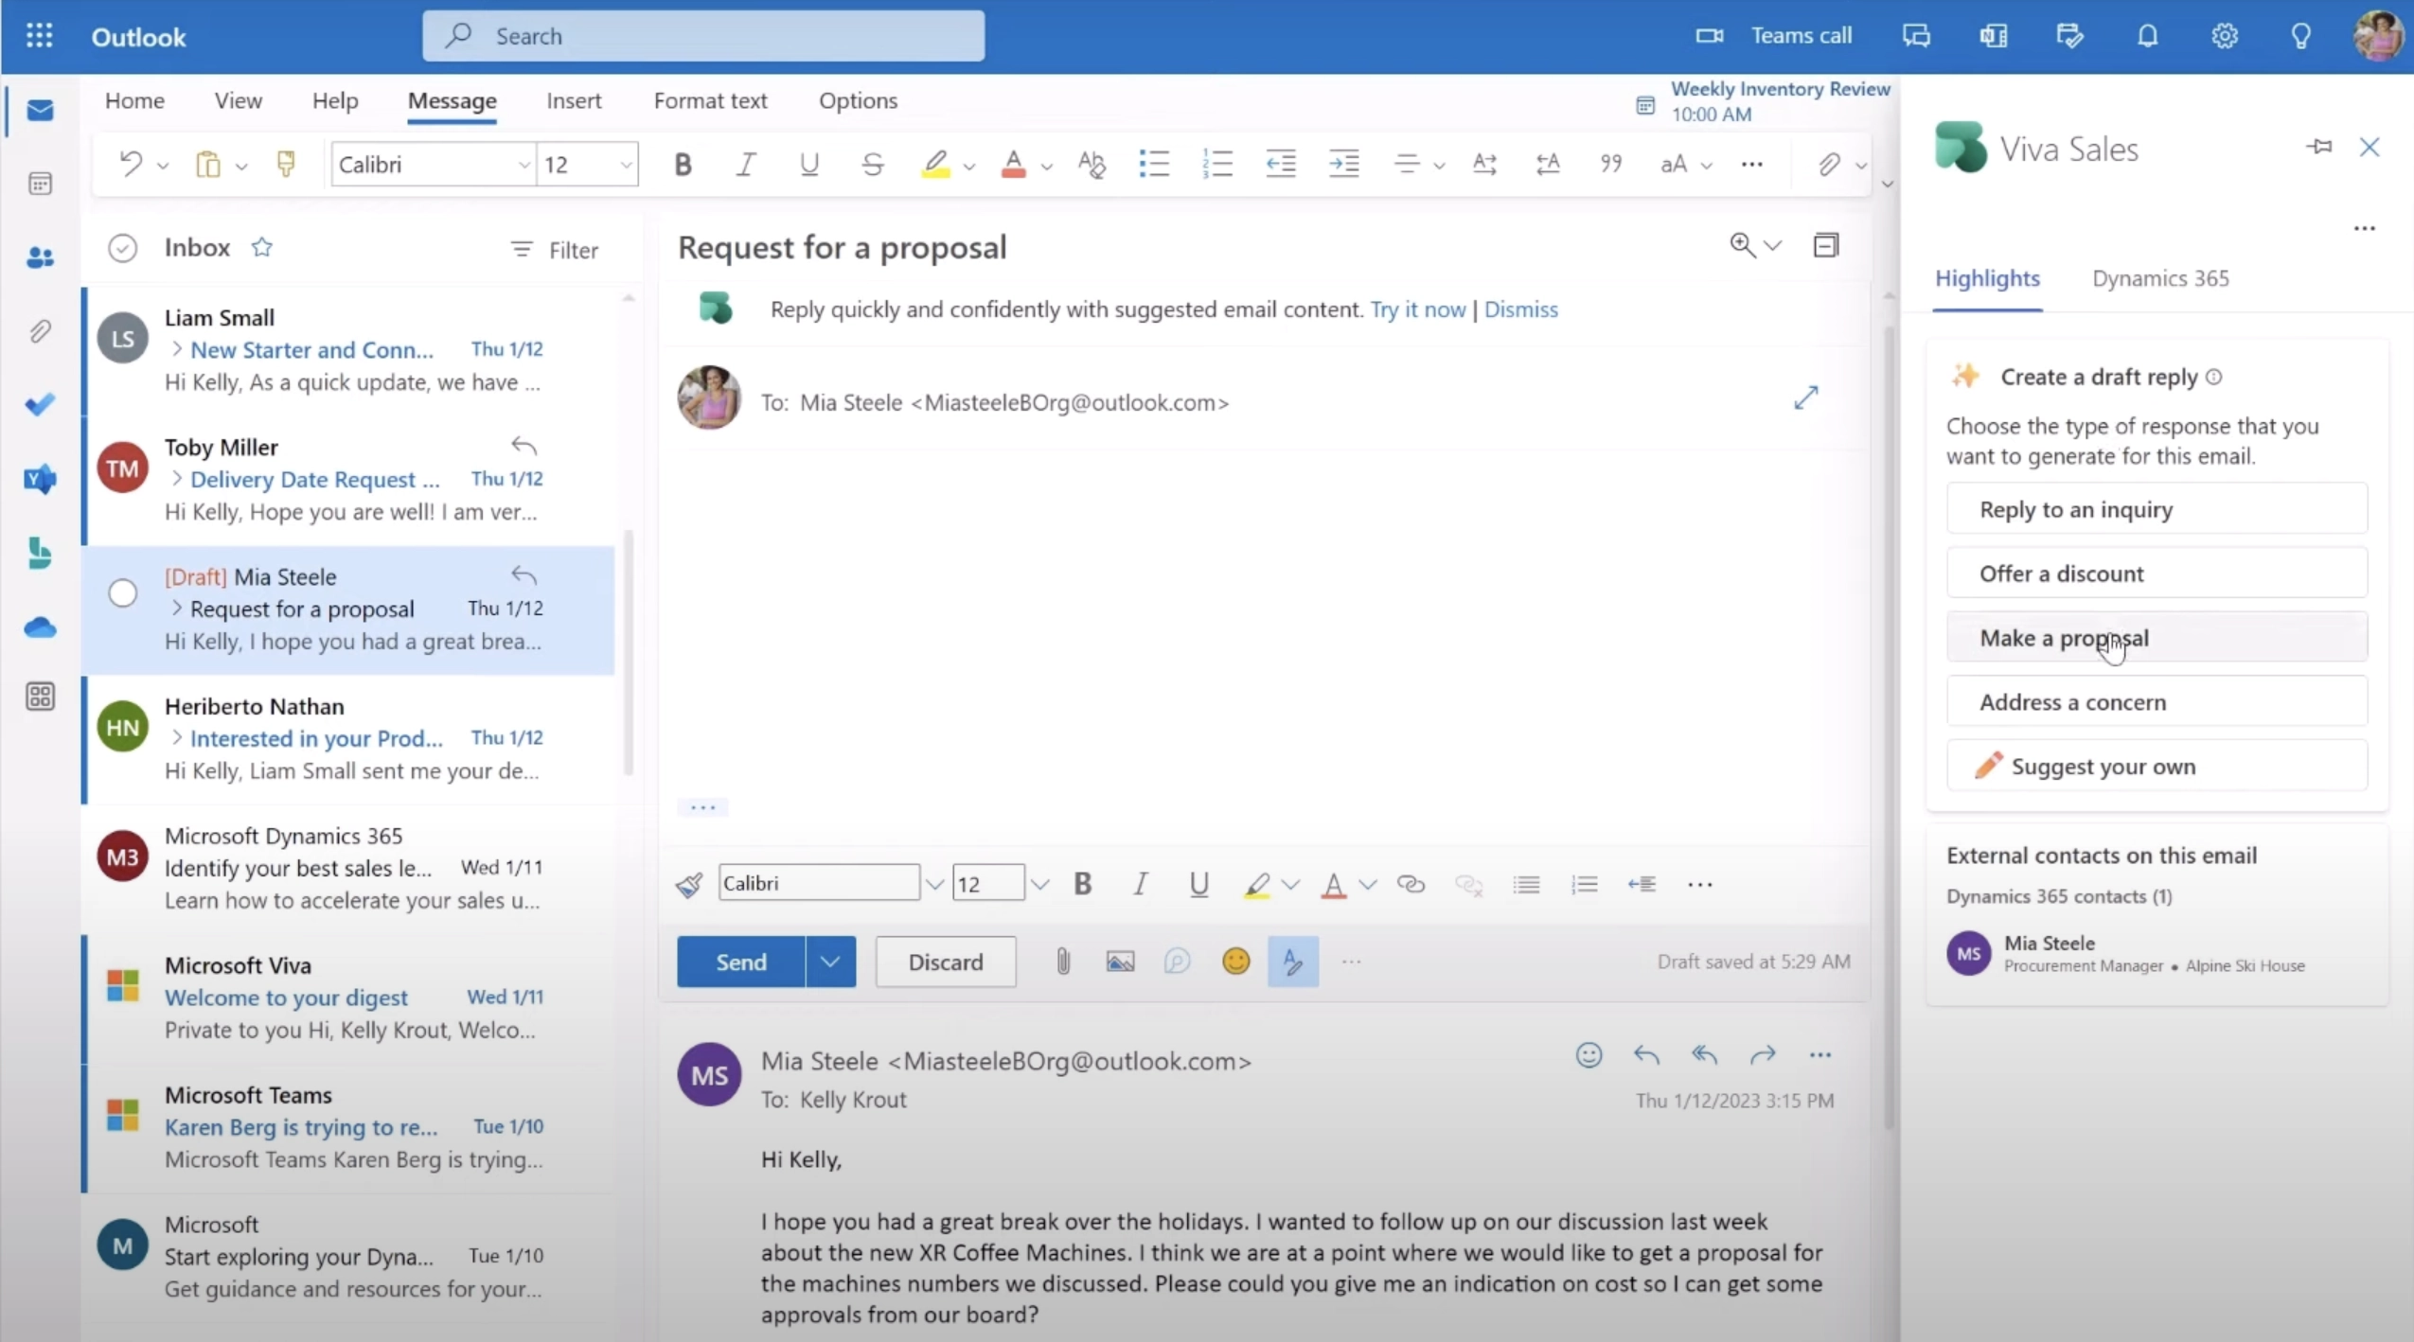Select all messages with the Inbox circle
The image size is (2414, 1342).
pos(122,248)
